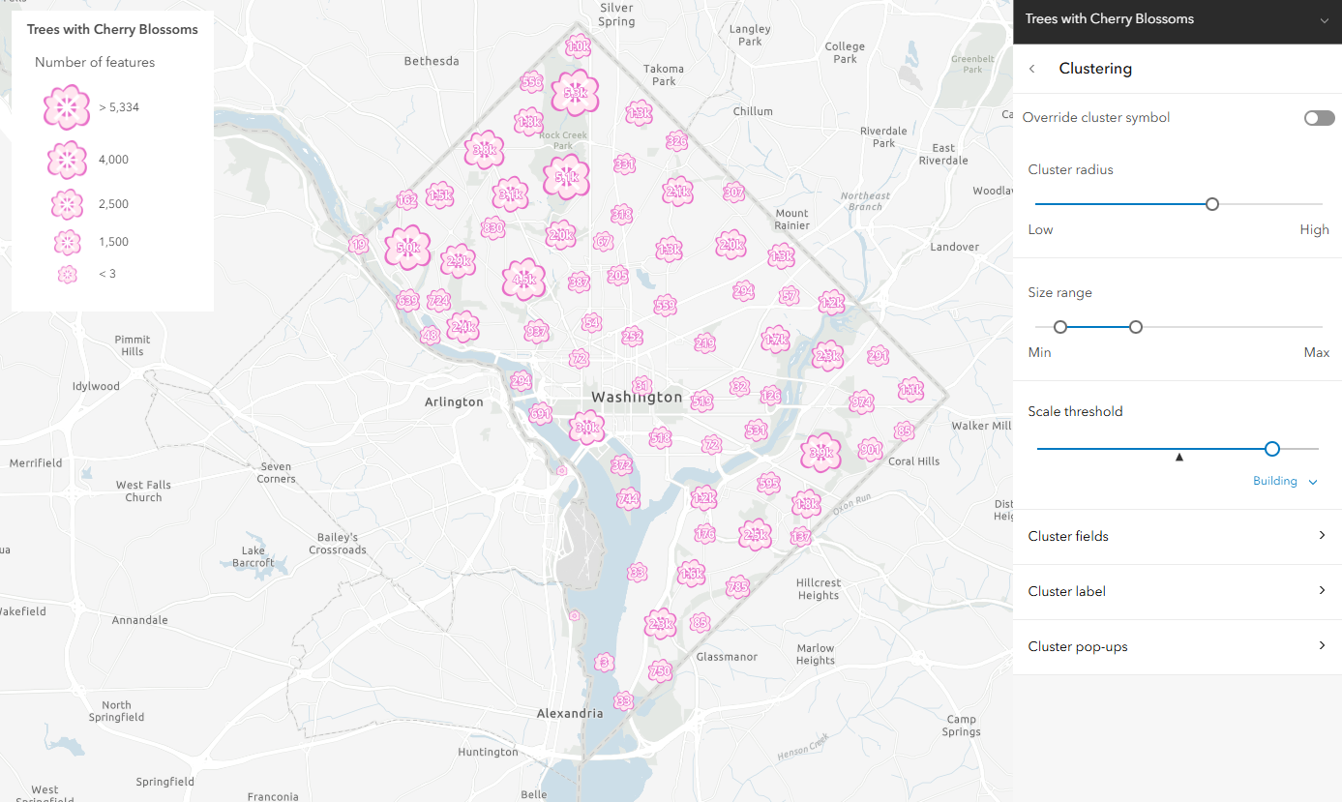Select the 4,000 legend symbol
Image resolution: width=1342 pixels, height=802 pixels.
pos(66,159)
